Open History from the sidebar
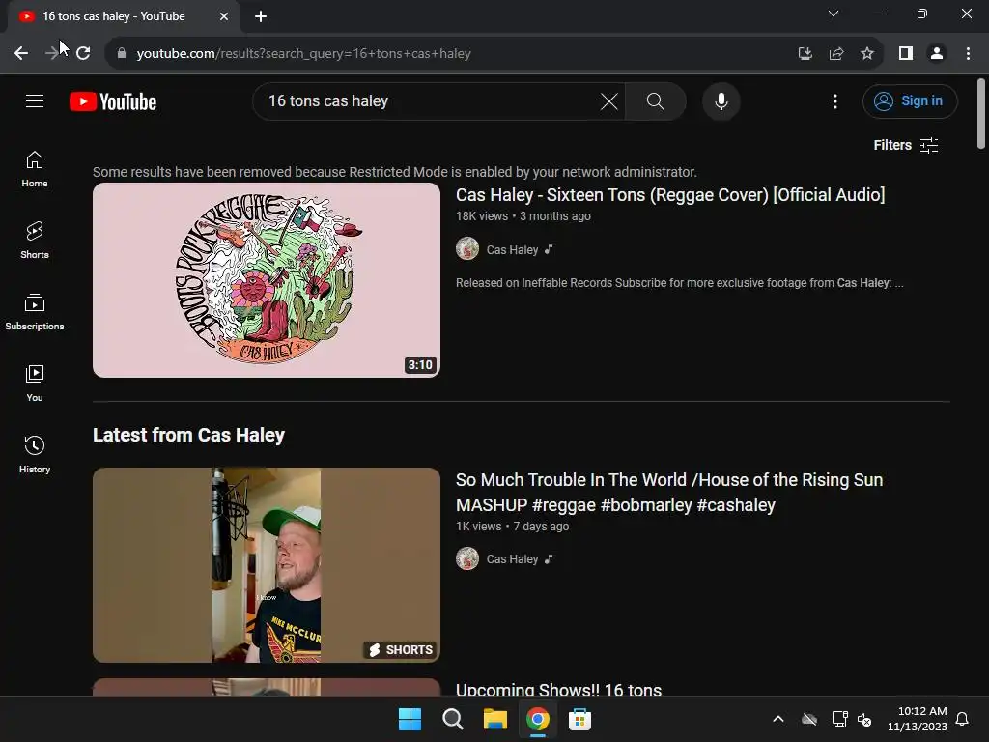Screen dimensions: 989x742 click(x=35, y=454)
